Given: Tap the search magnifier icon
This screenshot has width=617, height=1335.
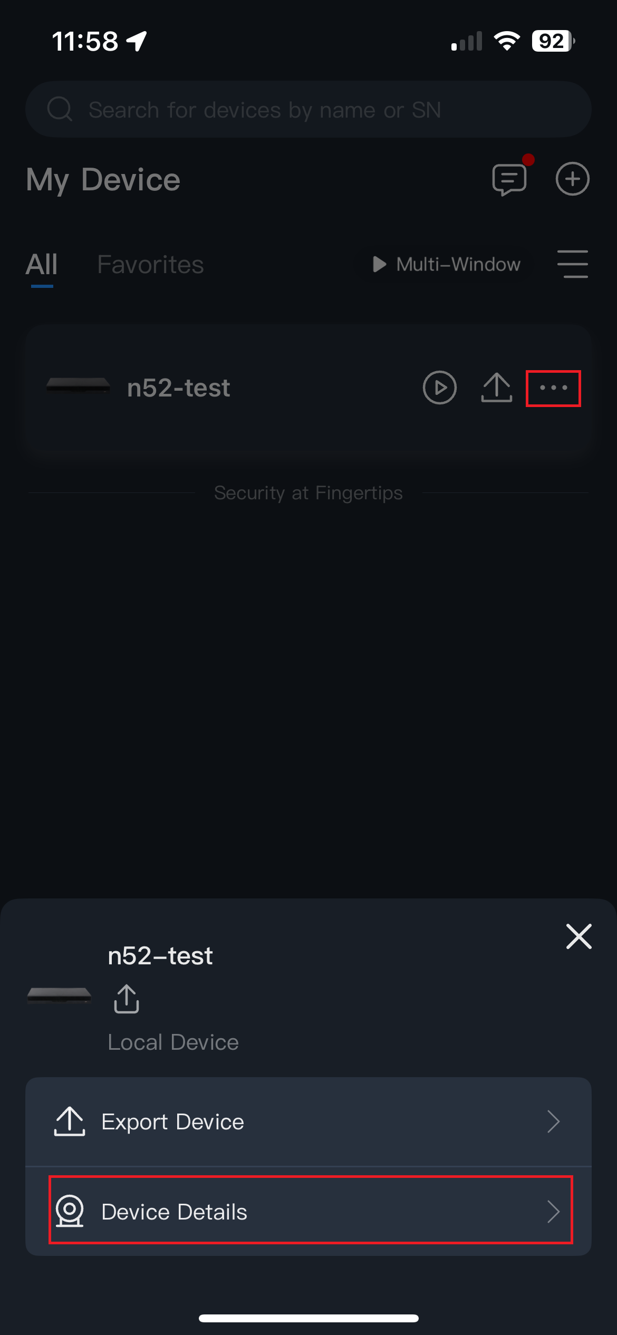Looking at the screenshot, I should (x=60, y=110).
